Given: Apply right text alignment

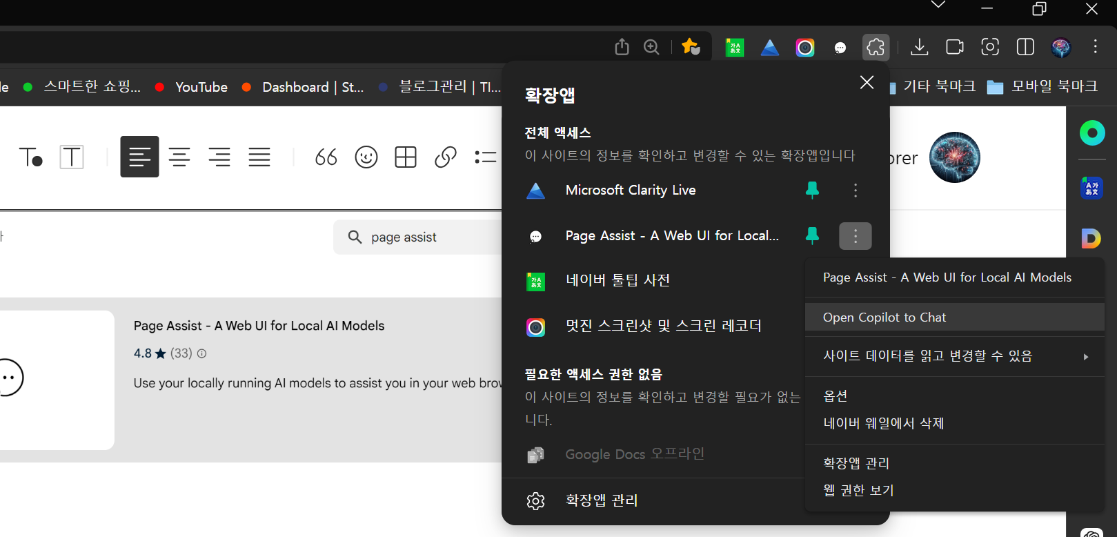Looking at the screenshot, I should click(219, 157).
